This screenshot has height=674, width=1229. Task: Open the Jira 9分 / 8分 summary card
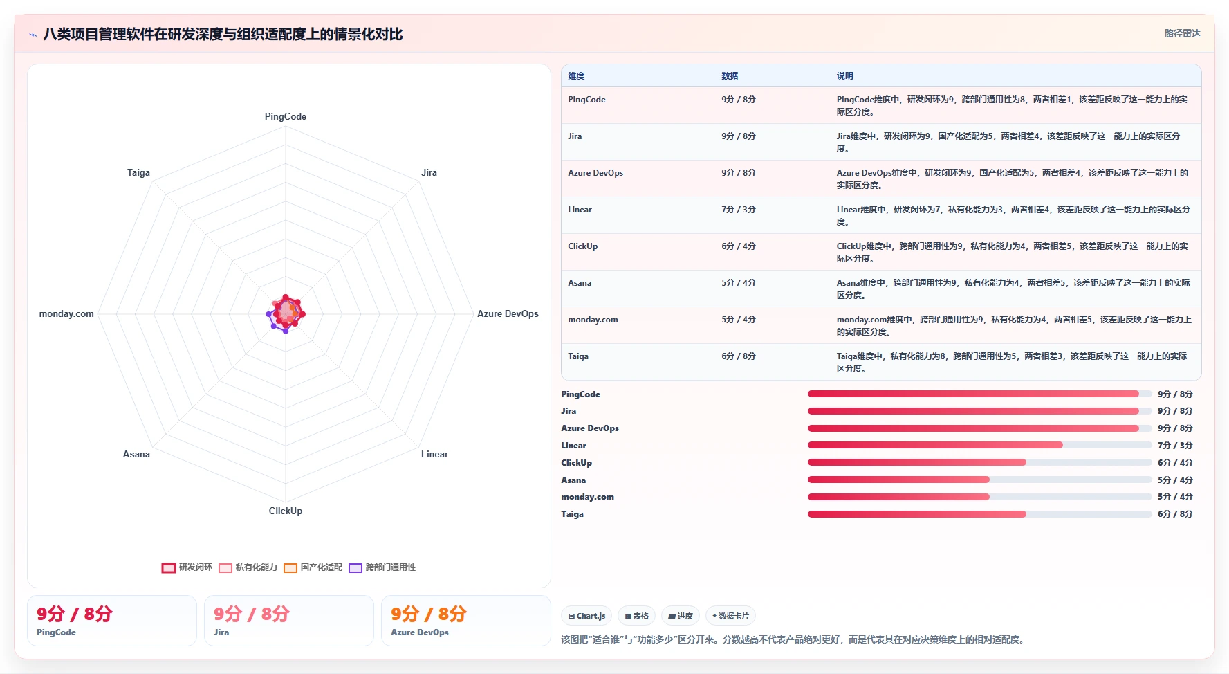coord(289,621)
